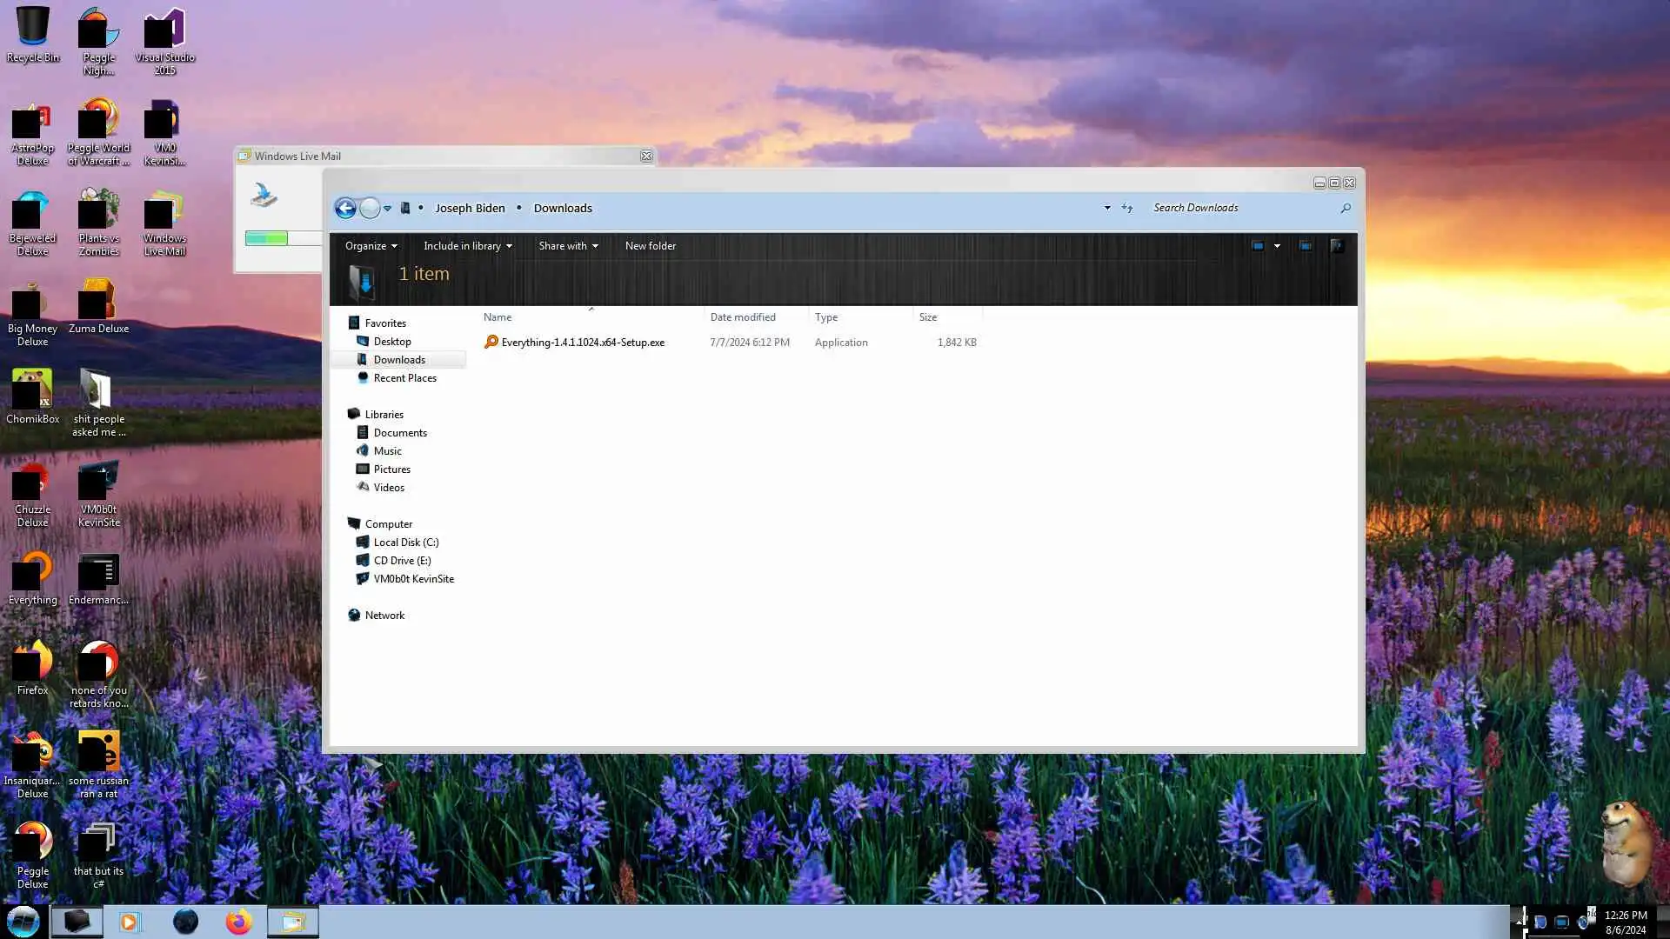The image size is (1670, 939).
Task: Click the address bar refresh icon
Action: pos(1127,208)
